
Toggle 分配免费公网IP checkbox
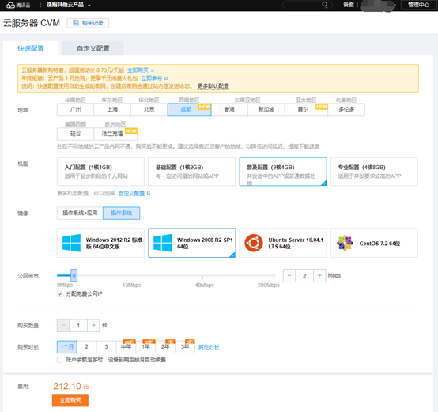click(59, 294)
